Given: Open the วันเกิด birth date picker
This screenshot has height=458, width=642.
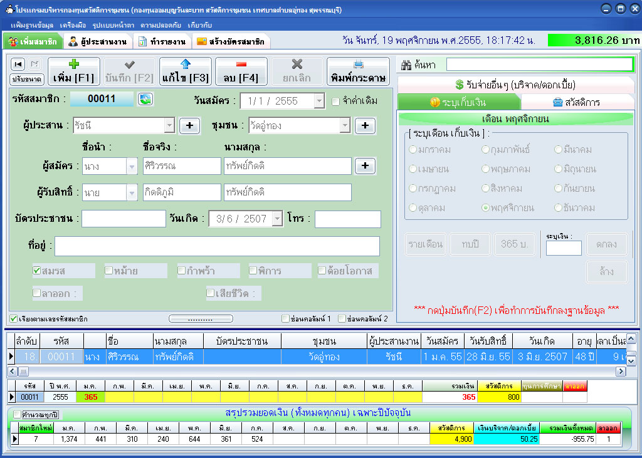Looking at the screenshot, I should point(277,219).
